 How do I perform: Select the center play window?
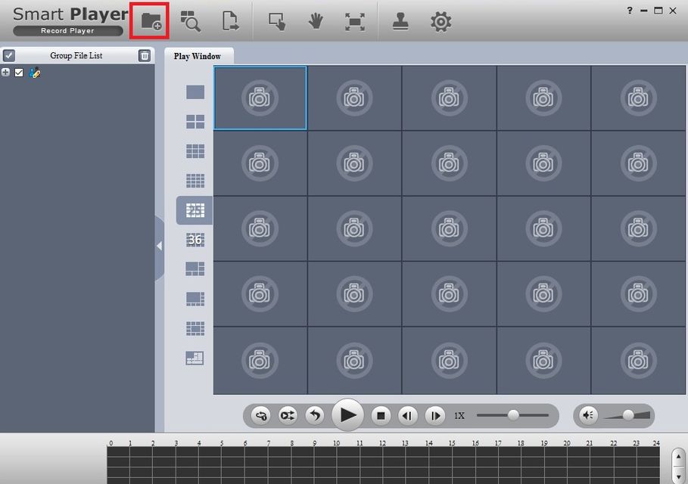pos(449,229)
